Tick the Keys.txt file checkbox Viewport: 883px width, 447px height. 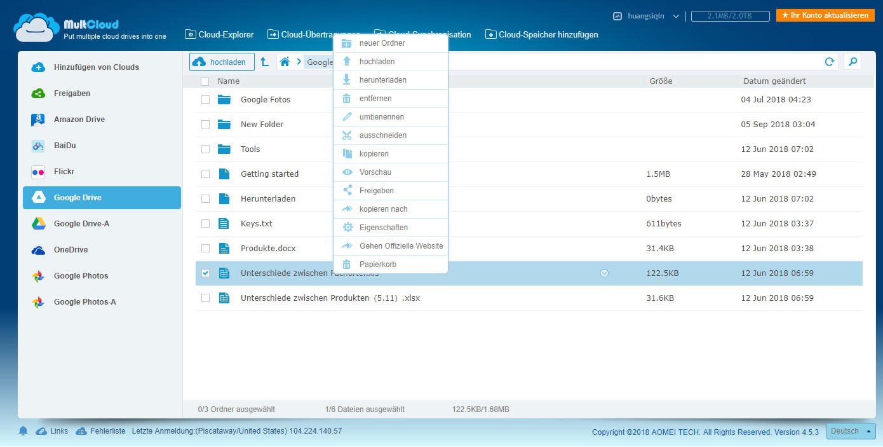(205, 224)
